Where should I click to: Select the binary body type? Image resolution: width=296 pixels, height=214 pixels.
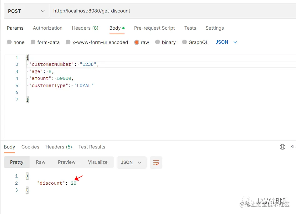coord(166,42)
